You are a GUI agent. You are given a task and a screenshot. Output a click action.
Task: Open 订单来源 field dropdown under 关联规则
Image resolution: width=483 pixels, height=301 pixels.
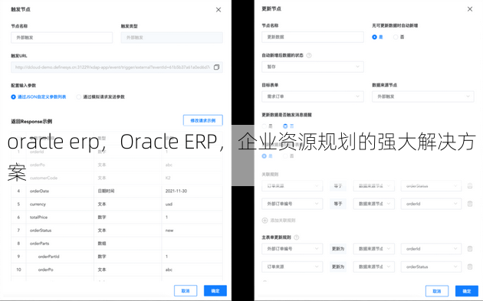tap(292, 186)
